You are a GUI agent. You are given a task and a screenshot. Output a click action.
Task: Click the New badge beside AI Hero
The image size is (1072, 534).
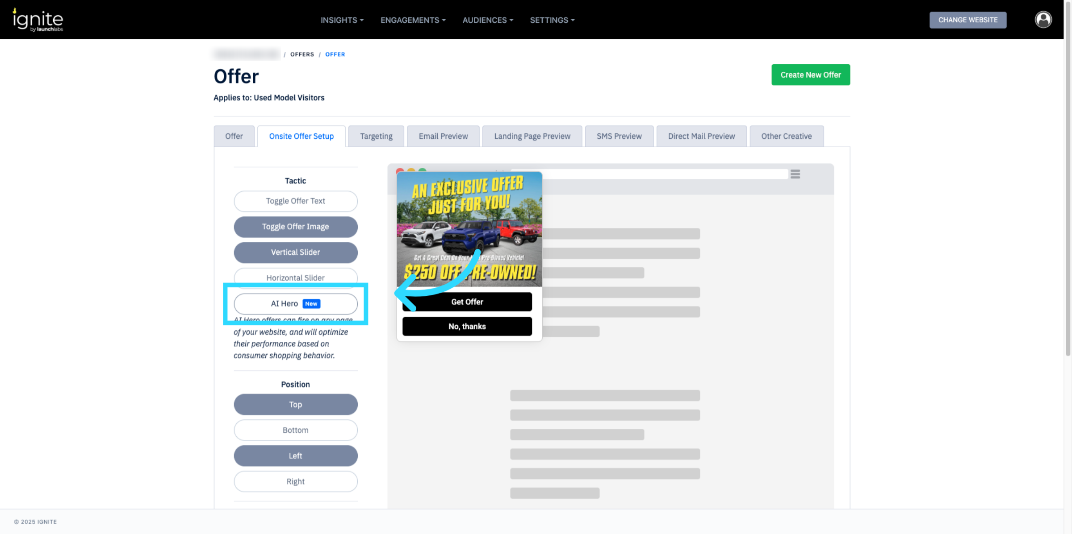(x=311, y=304)
